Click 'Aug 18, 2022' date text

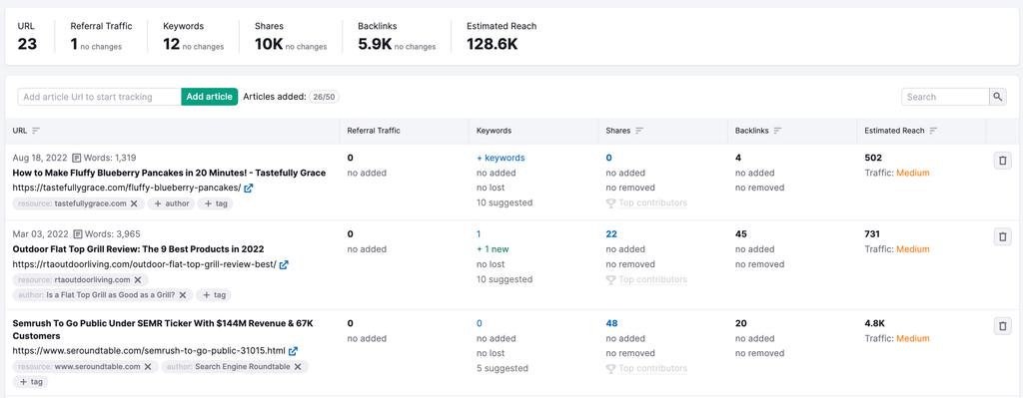(40, 158)
